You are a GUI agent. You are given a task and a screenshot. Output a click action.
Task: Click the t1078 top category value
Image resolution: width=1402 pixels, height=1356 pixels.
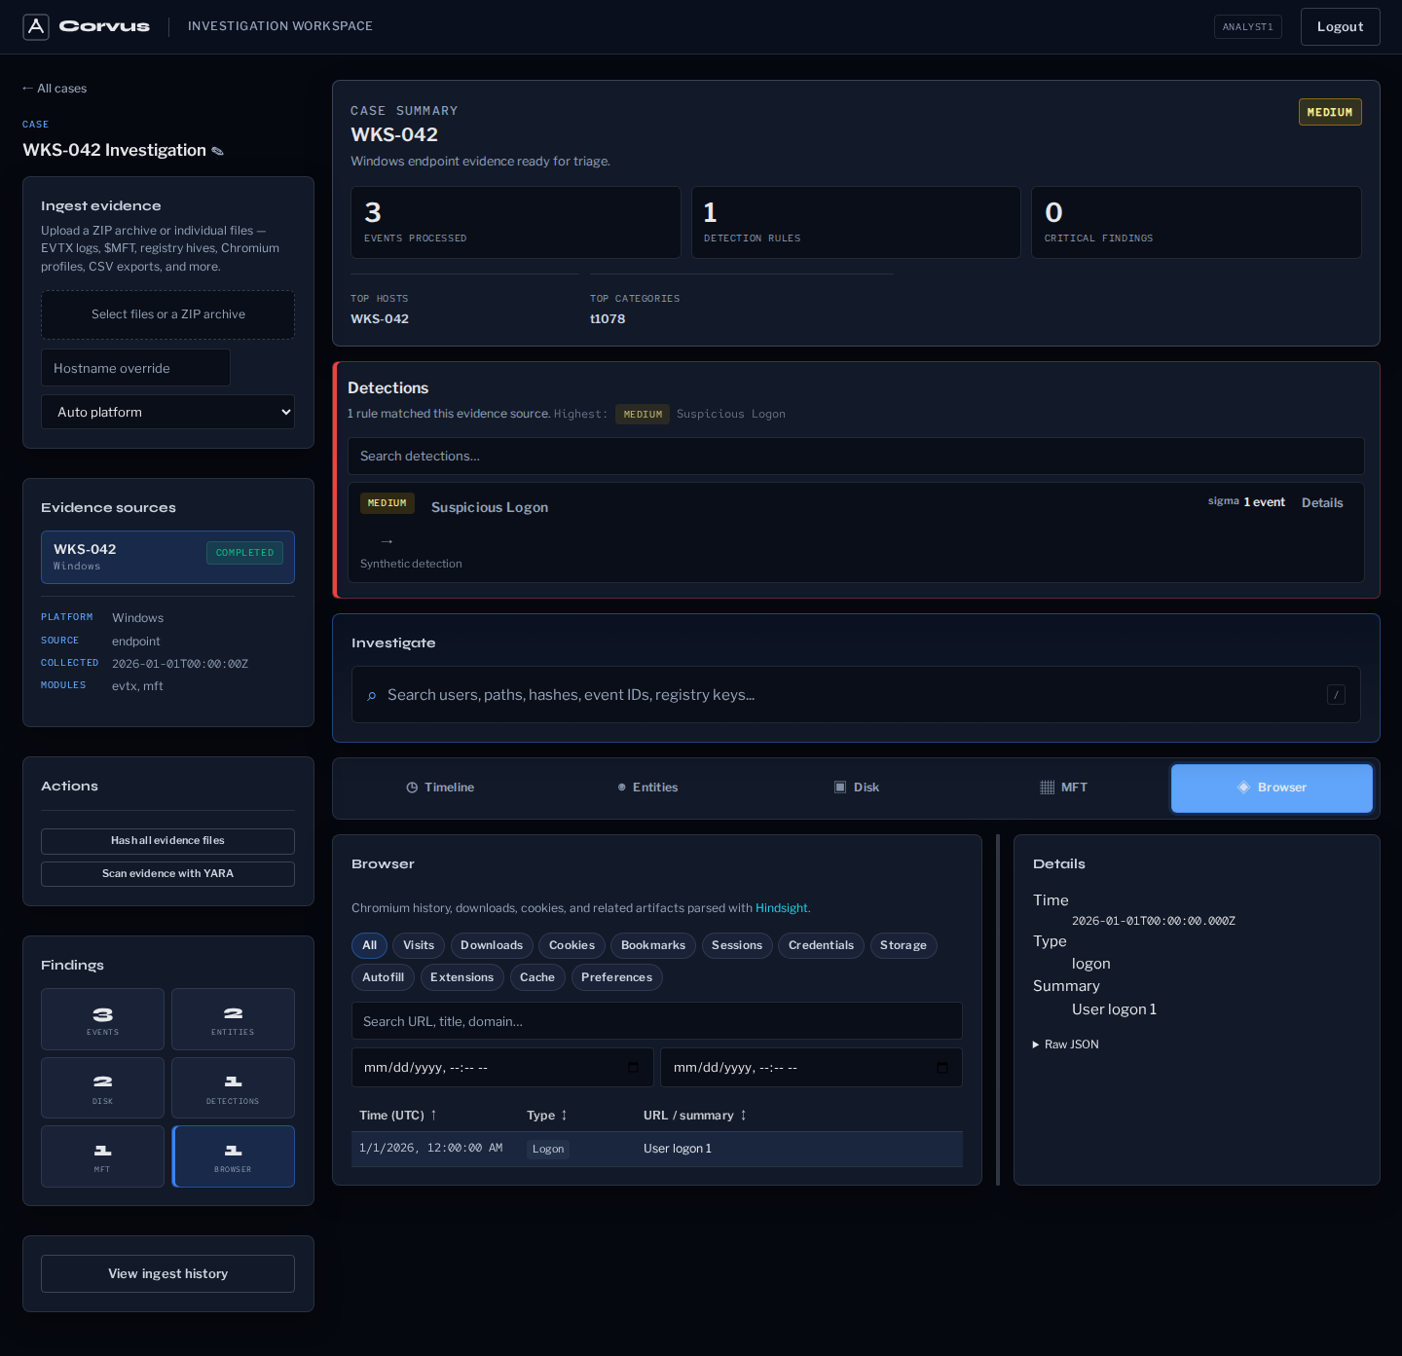tap(608, 319)
